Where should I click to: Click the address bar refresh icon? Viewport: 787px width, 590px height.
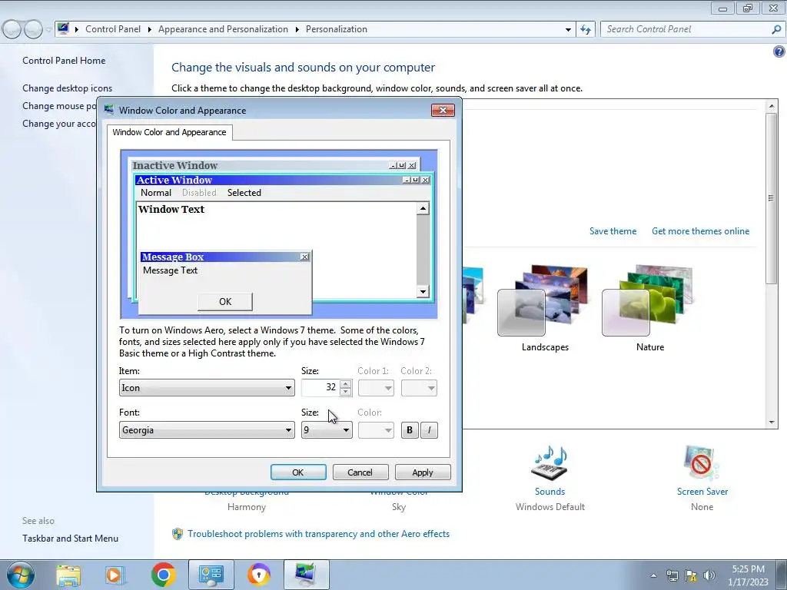click(x=586, y=29)
